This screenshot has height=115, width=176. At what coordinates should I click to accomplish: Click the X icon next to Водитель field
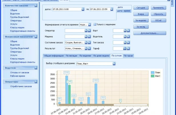(x=128, y=37)
